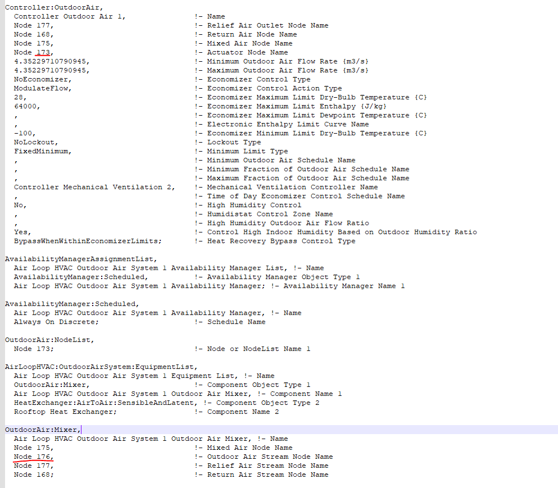The image size is (558, 488).
Task: Click the comment "Electronic Enthalpy Limit Curve Name"
Action: [x=288, y=124]
